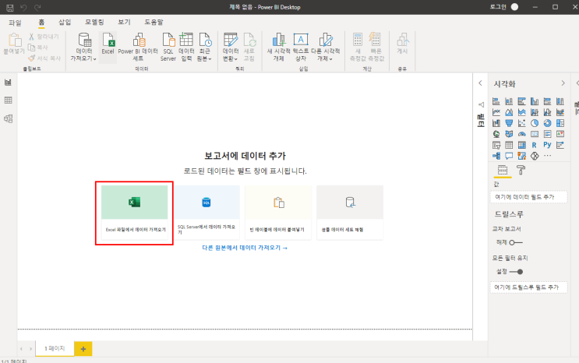The image size is (579, 363).
Task: Click Excel 파일에서 데이터 가져오기 card
Action: click(134, 213)
